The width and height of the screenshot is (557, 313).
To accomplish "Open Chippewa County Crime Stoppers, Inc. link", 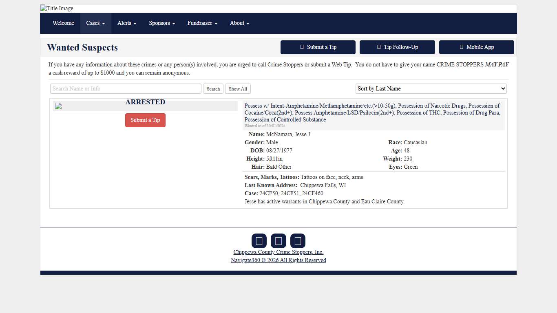I will point(278,252).
